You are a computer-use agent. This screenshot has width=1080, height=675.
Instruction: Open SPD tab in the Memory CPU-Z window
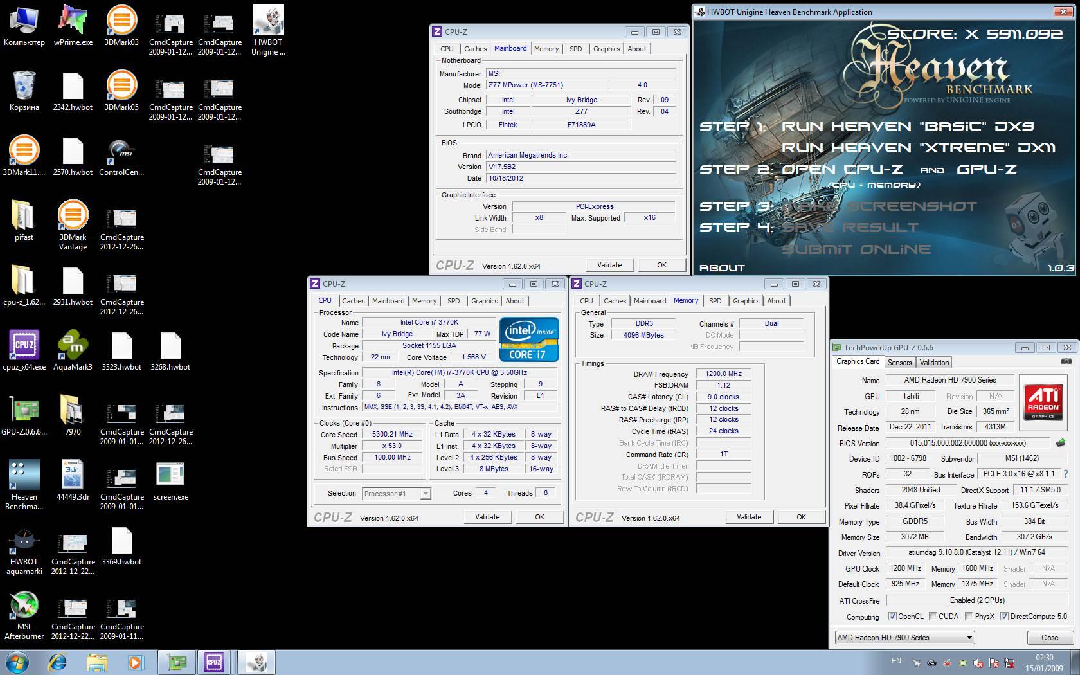click(x=715, y=301)
